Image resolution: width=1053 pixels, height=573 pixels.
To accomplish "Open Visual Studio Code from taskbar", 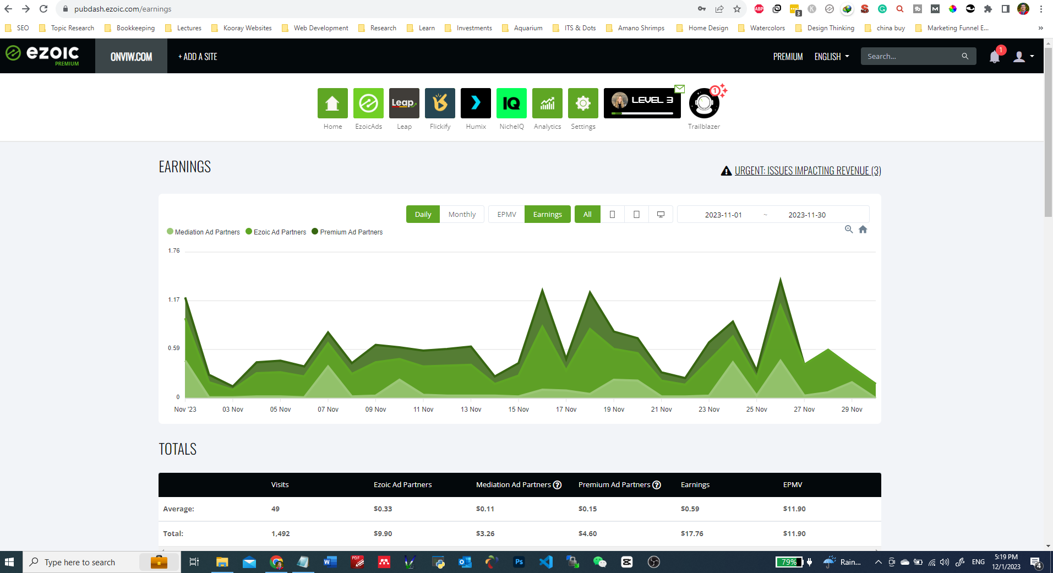I will click(x=545, y=562).
